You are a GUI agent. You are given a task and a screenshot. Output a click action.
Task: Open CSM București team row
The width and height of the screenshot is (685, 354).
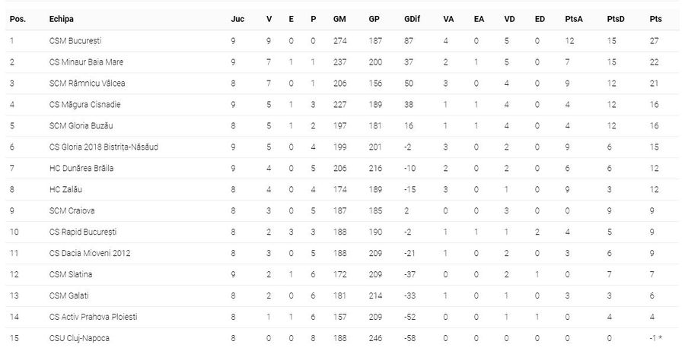342,41
